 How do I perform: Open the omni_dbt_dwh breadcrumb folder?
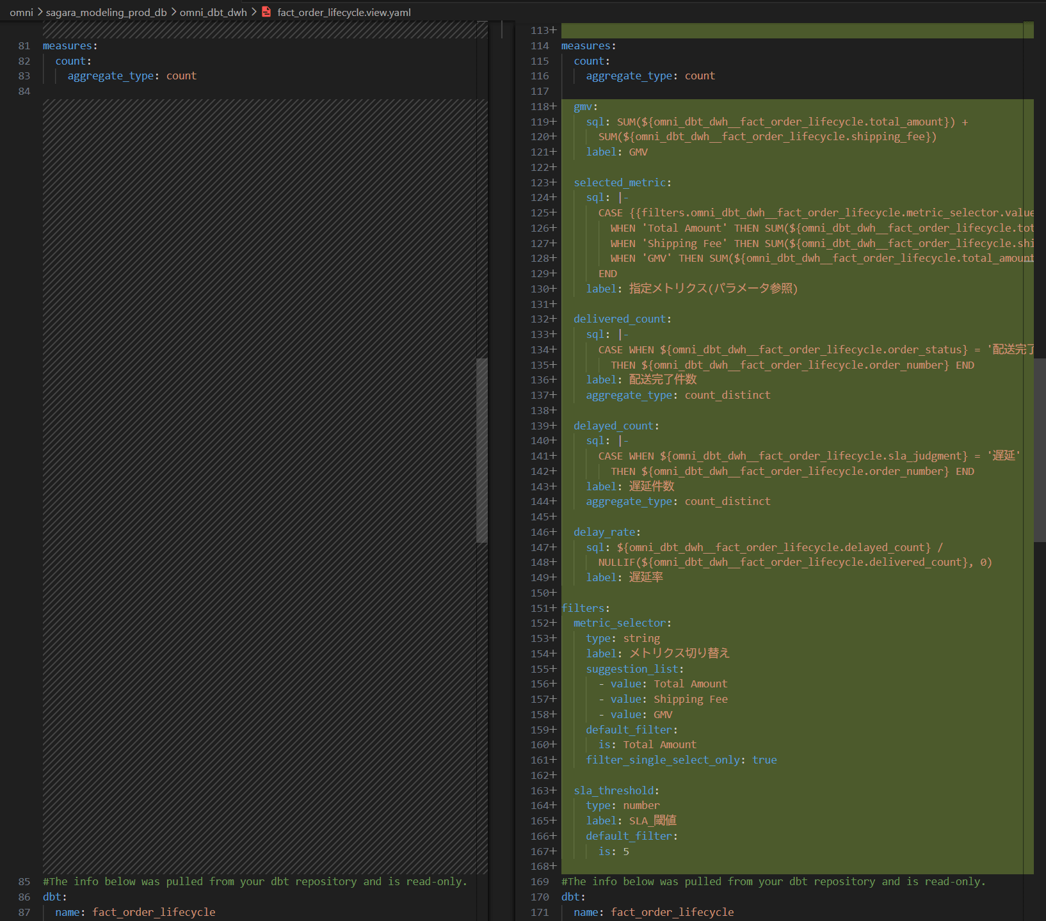[213, 12]
